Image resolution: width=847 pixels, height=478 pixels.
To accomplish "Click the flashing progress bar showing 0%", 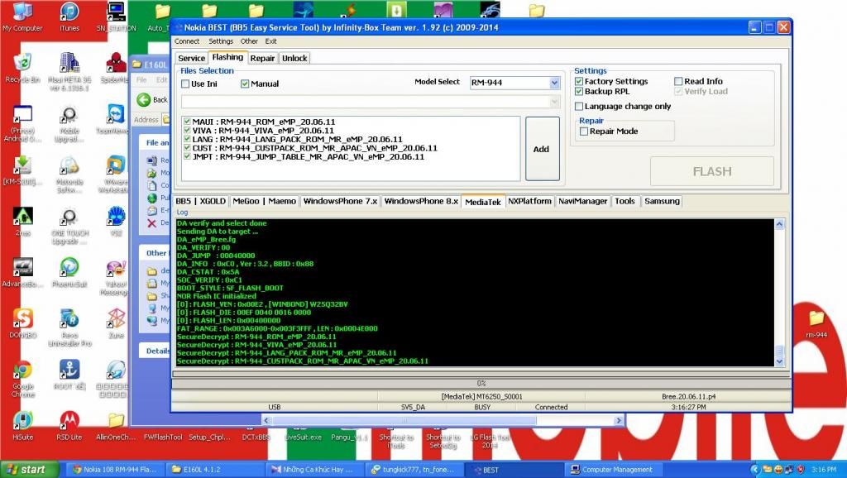I will 481,383.
